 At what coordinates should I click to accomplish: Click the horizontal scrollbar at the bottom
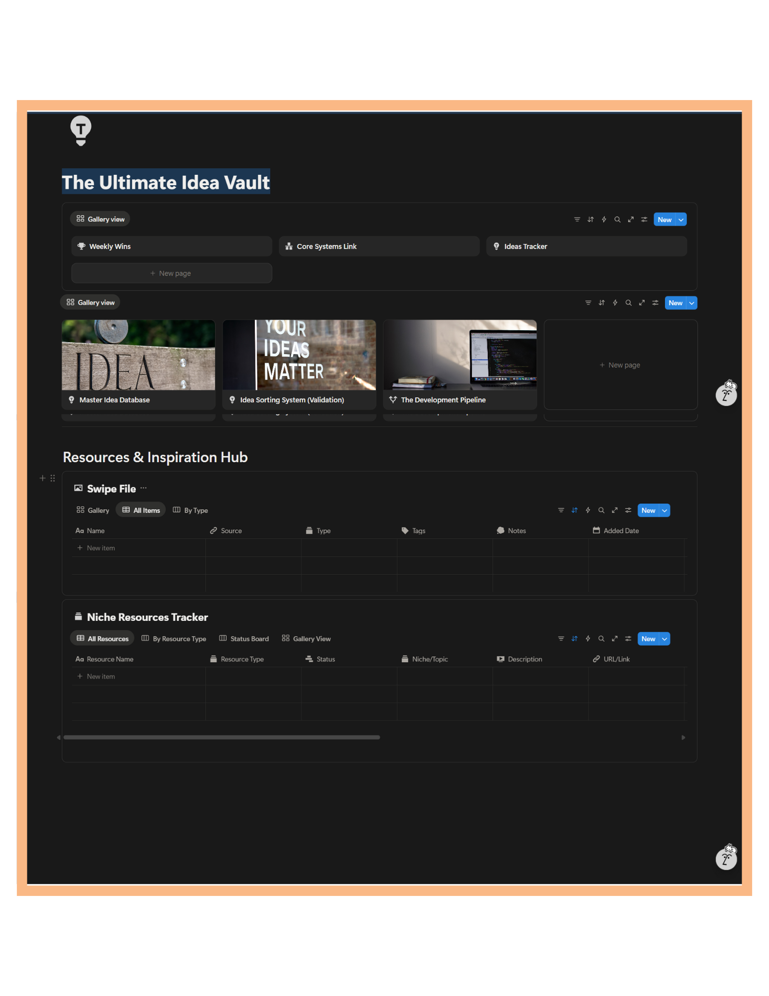[221, 737]
